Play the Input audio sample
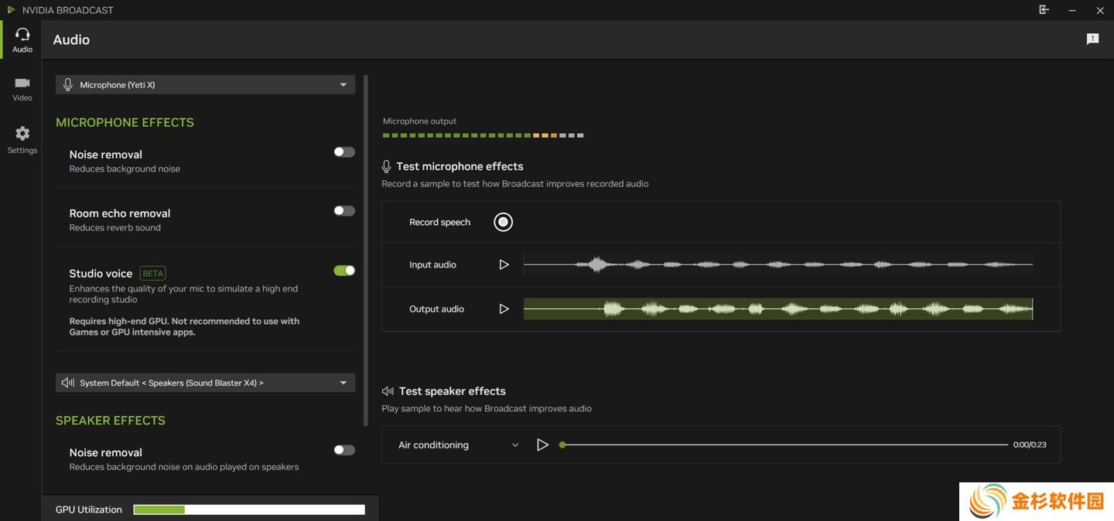 (504, 264)
